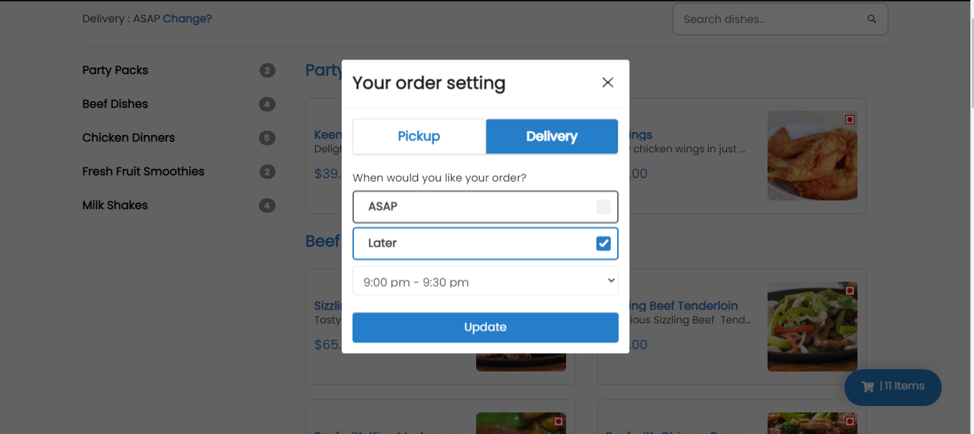The height and width of the screenshot is (434, 974).
Task: Check the ASAP checkbox
Action: pos(604,207)
